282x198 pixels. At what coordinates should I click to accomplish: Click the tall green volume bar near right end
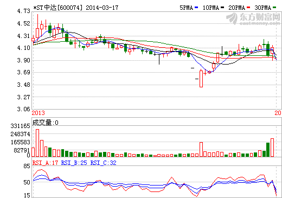[x=268, y=150]
